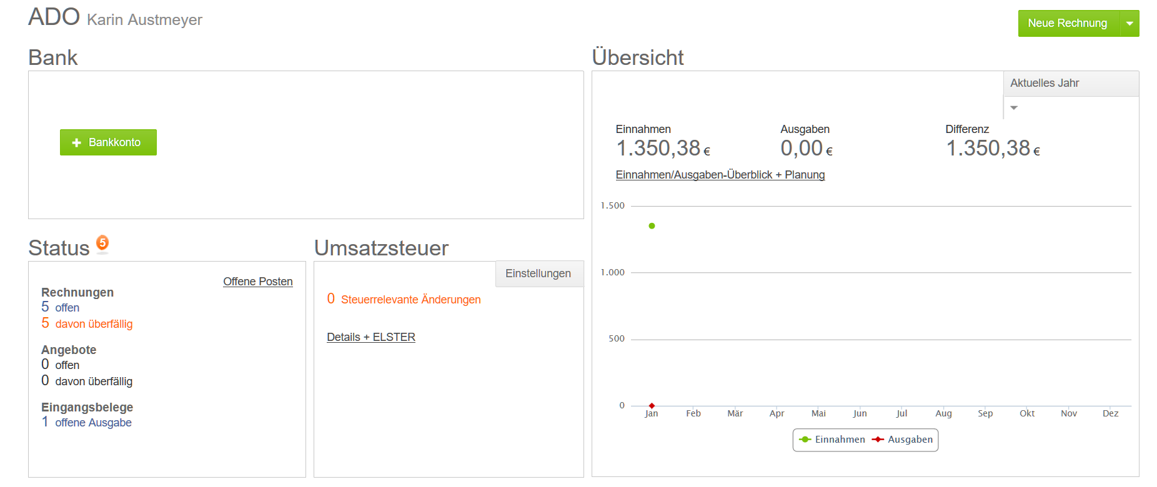Click the small arrow below Aktuelles Jahr
Screen dimensions: 1157x487
click(x=1014, y=108)
